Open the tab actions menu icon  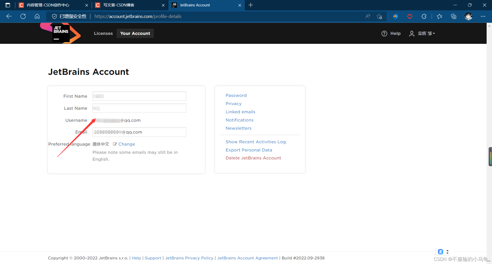[8, 5]
